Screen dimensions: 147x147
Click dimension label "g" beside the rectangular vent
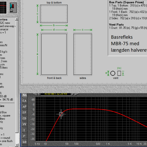[123, 73]
